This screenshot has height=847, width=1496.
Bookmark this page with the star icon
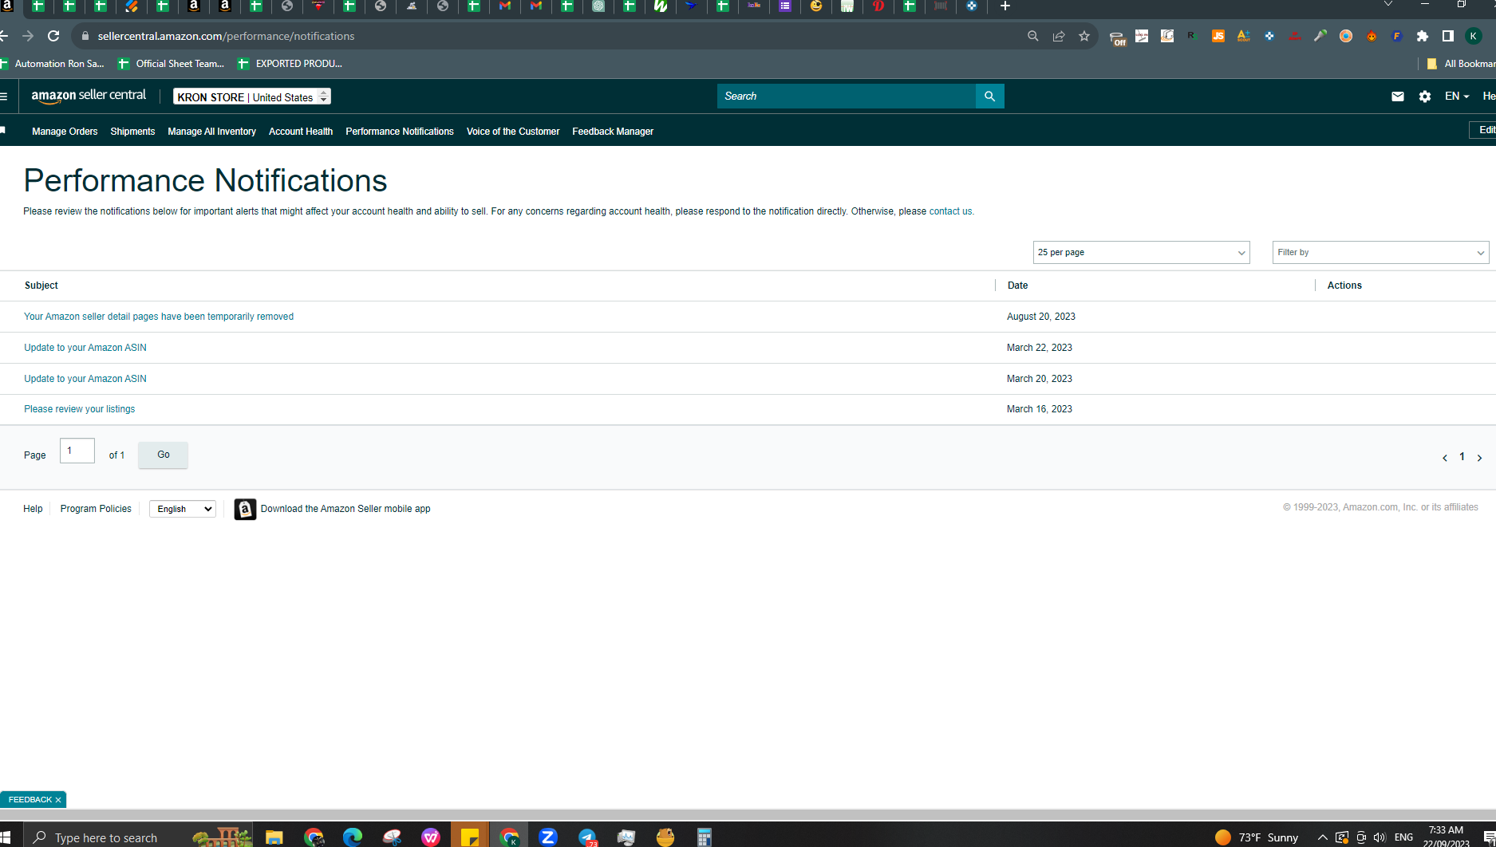pyautogui.click(x=1084, y=36)
